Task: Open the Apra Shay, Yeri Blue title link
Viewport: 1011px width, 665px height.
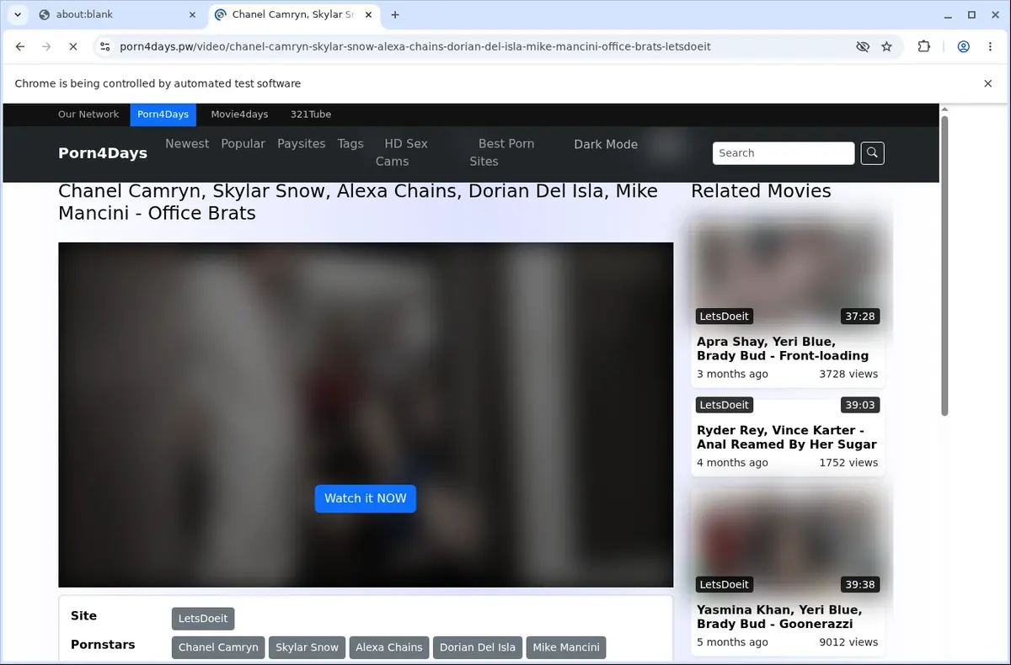Action: coord(783,348)
